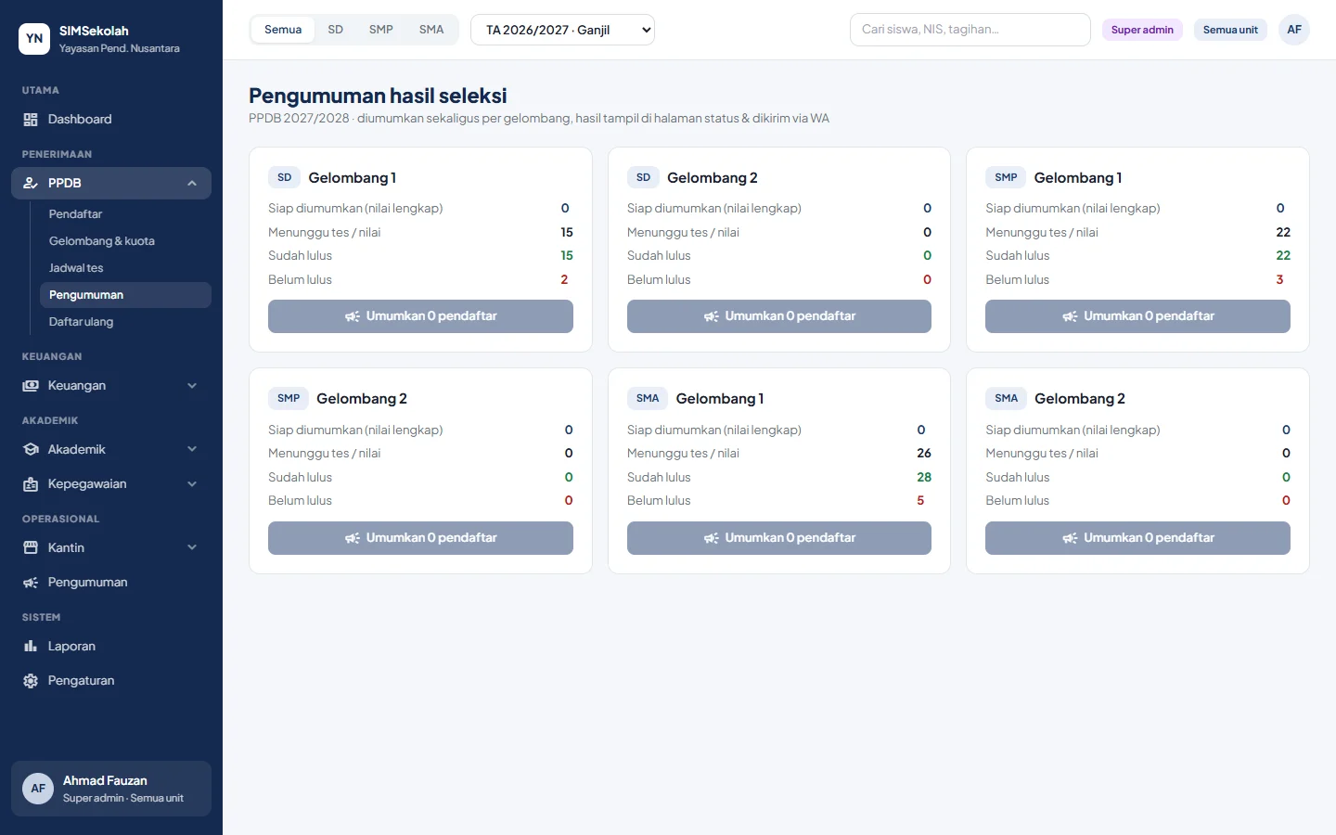This screenshot has width=1336, height=835.
Task: Go to Gelombang & kuota
Action: pos(125,241)
